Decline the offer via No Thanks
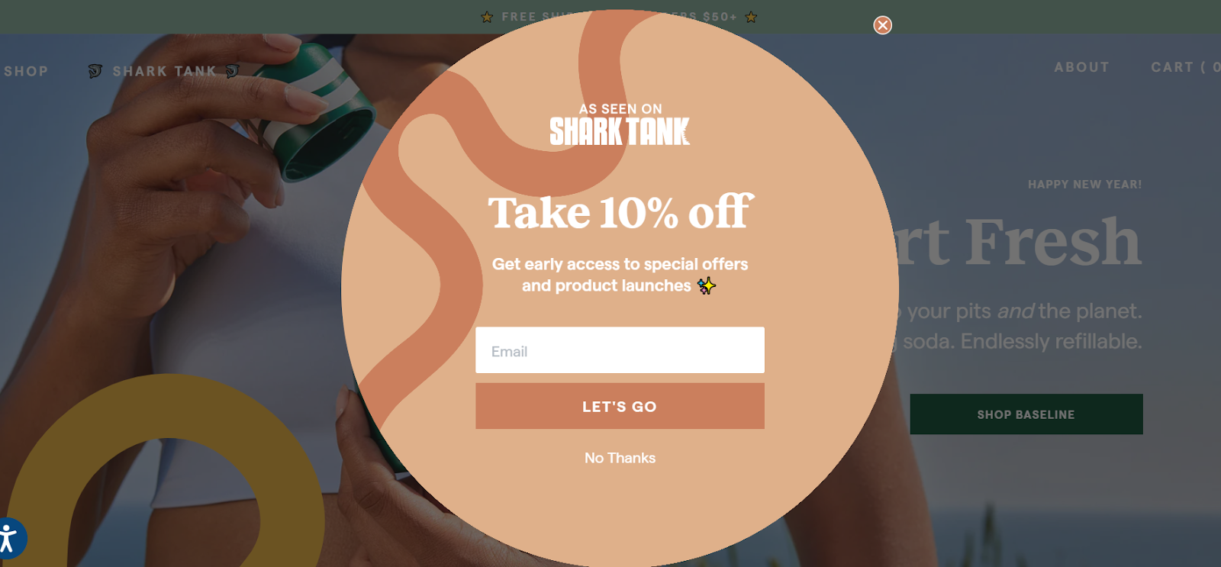Image resolution: width=1221 pixels, height=567 pixels. coord(620,458)
